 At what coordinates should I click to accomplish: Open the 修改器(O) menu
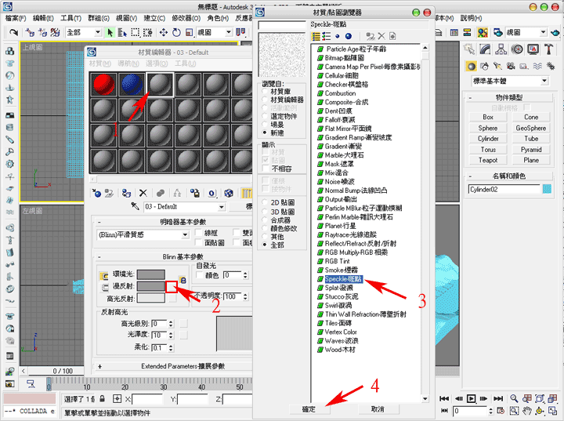click(x=186, y=18)
